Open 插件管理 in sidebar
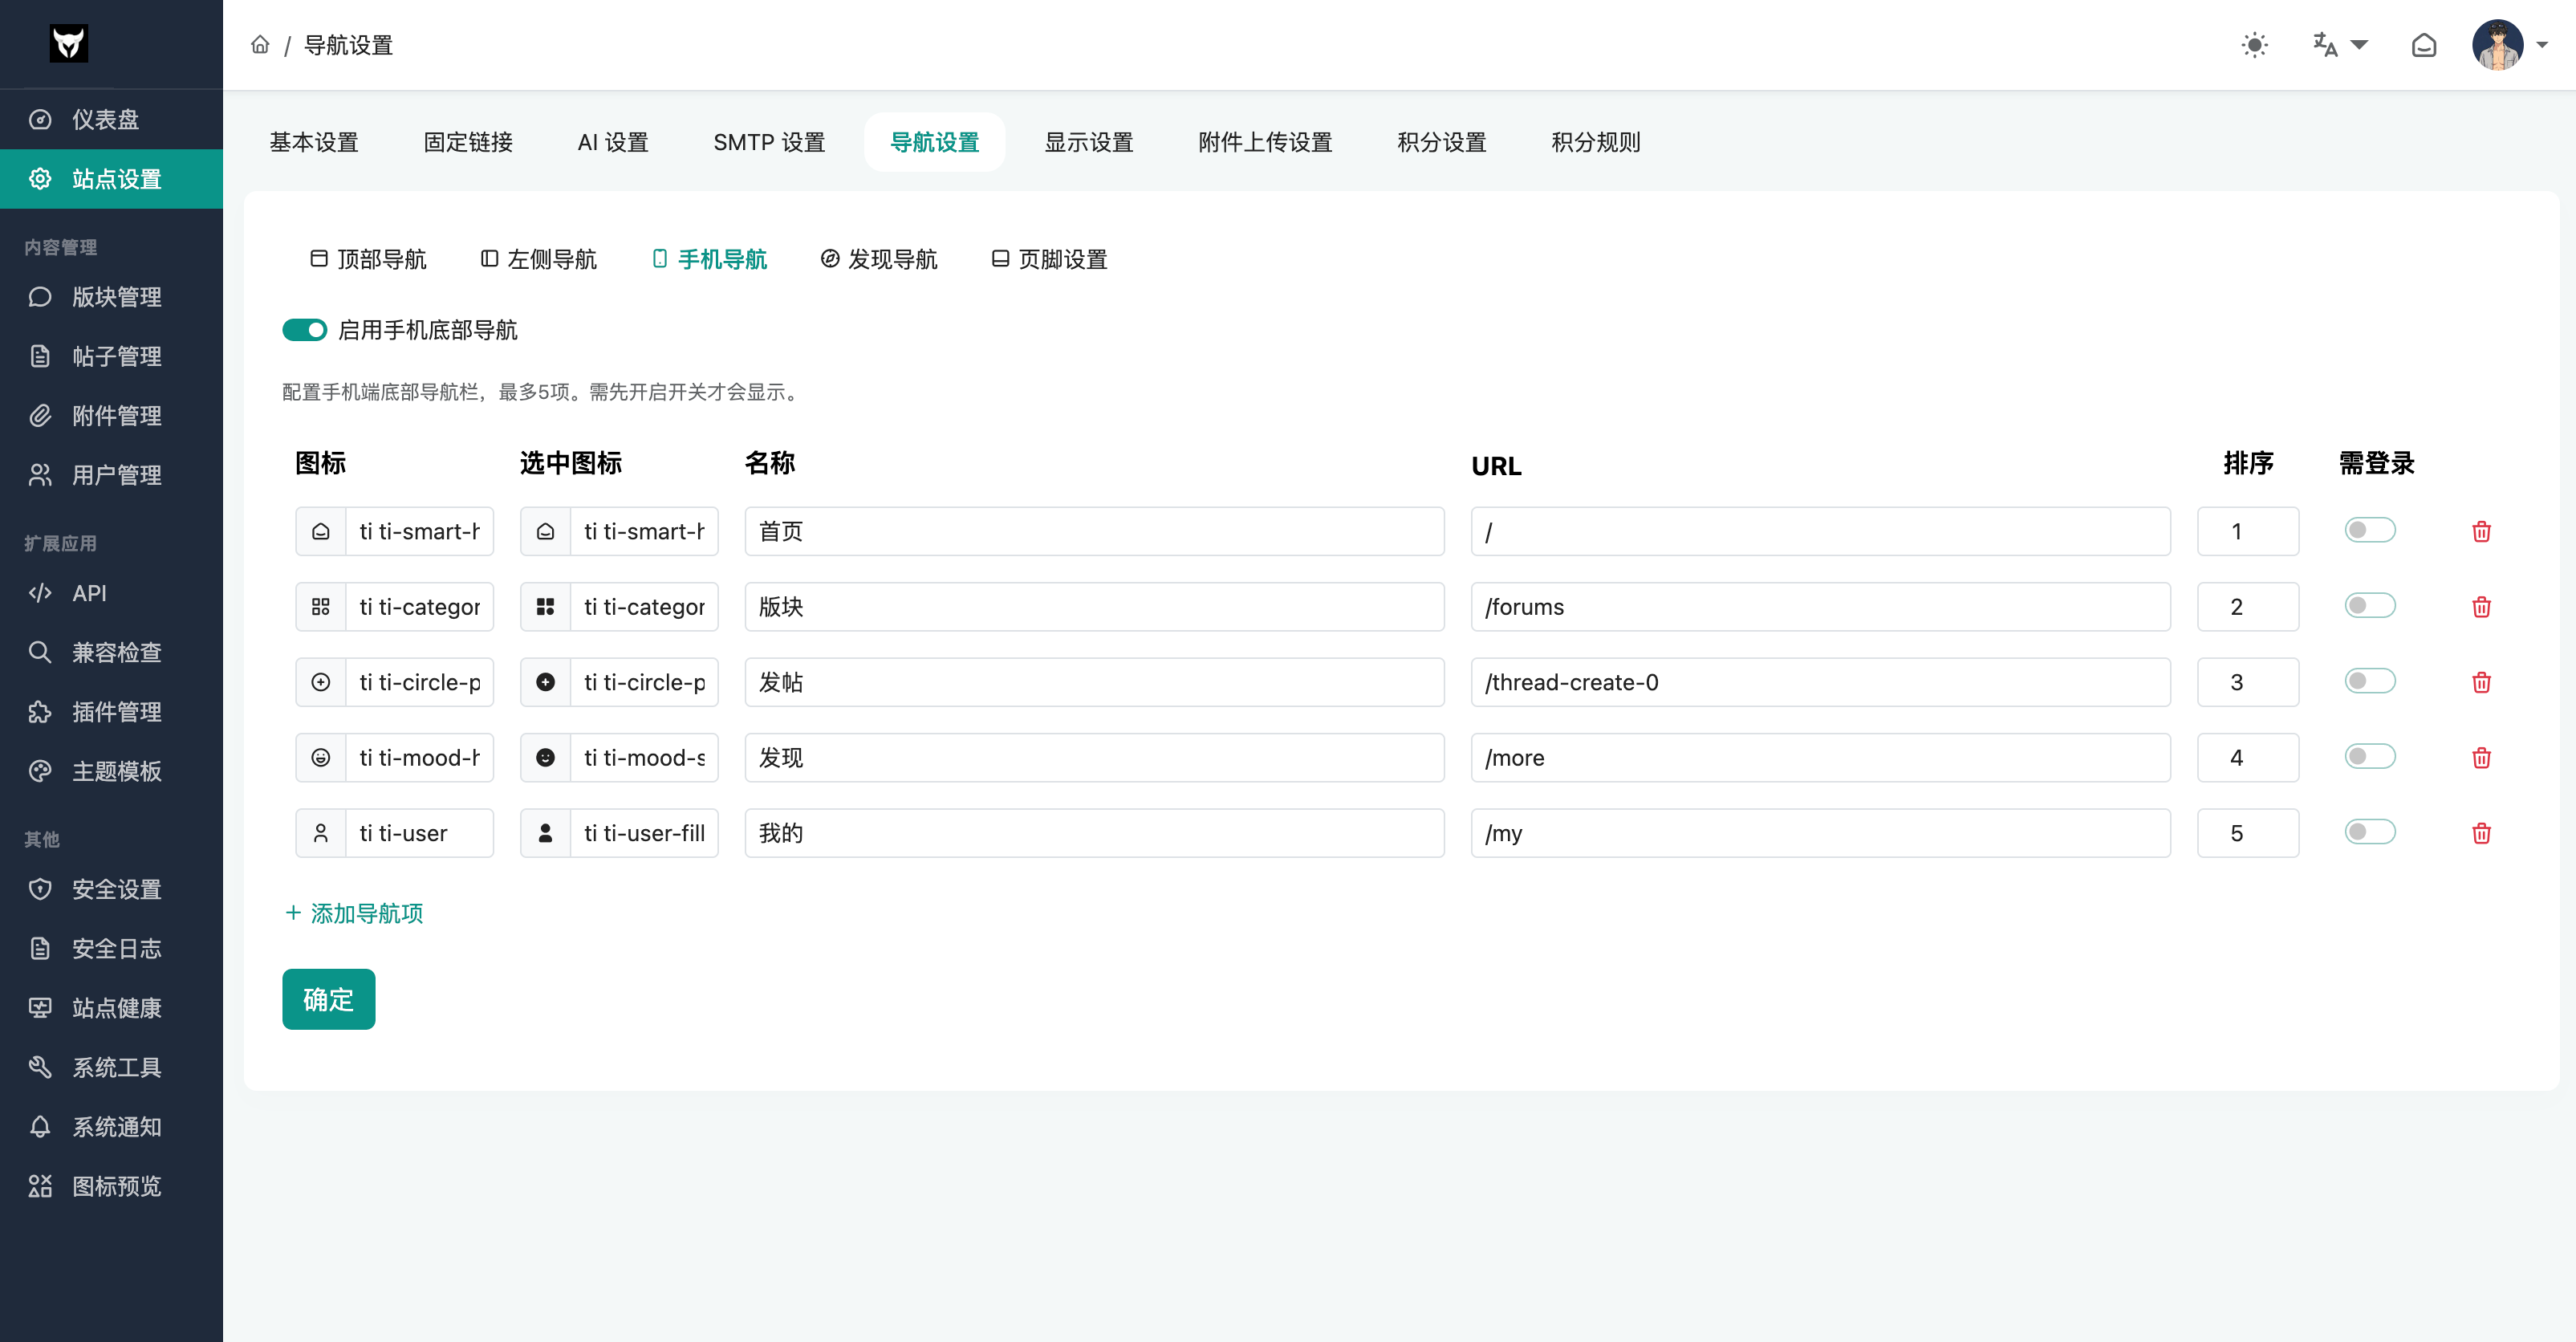Image resolution: width=2576 pixels, height=1342 pixels. [111, 712]
